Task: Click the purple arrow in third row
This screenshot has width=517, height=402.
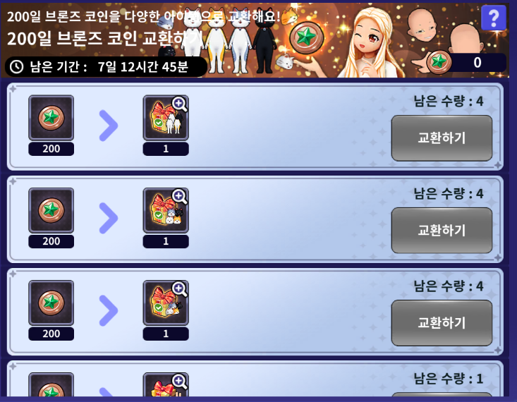Action: click(109, 310)
